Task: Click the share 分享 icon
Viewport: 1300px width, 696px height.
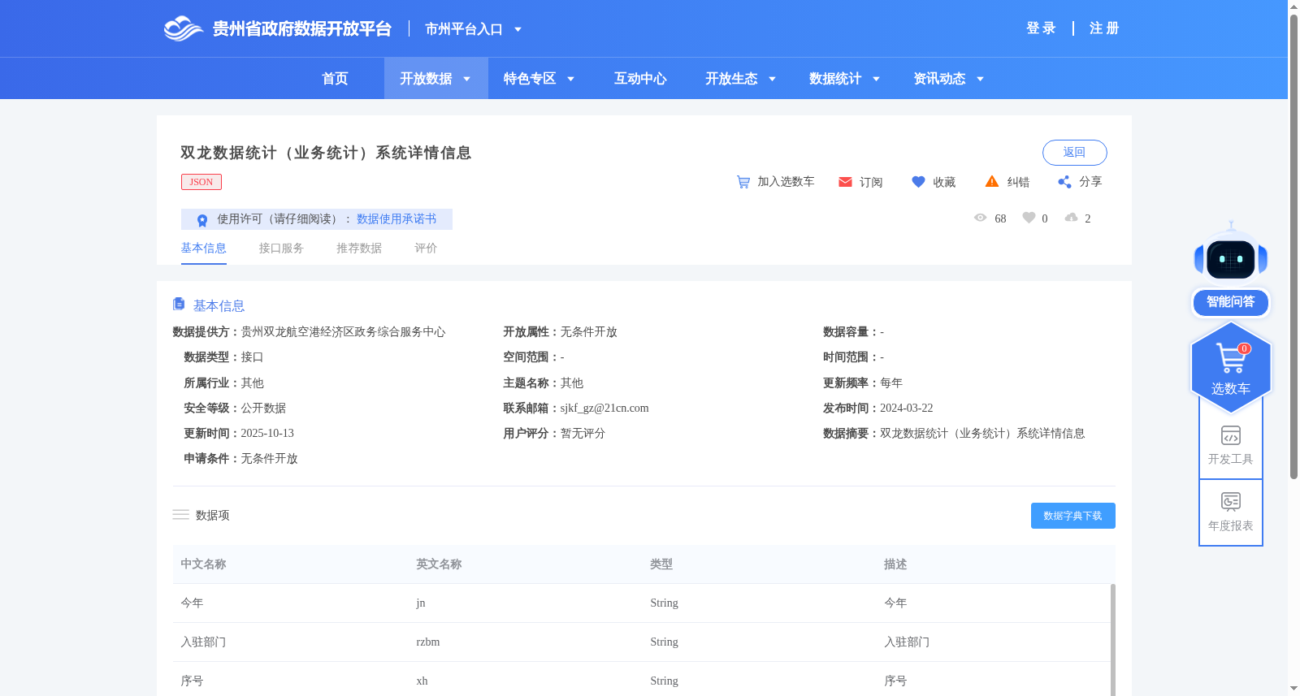Action: point(1064,182)
